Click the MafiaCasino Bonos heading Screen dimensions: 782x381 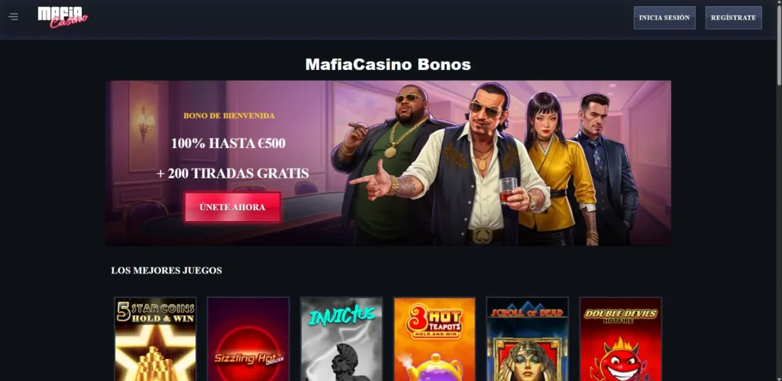(388, 64)
